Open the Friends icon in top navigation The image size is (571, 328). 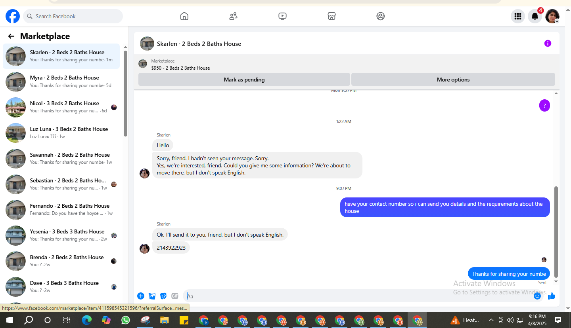[x=233, y=16]
